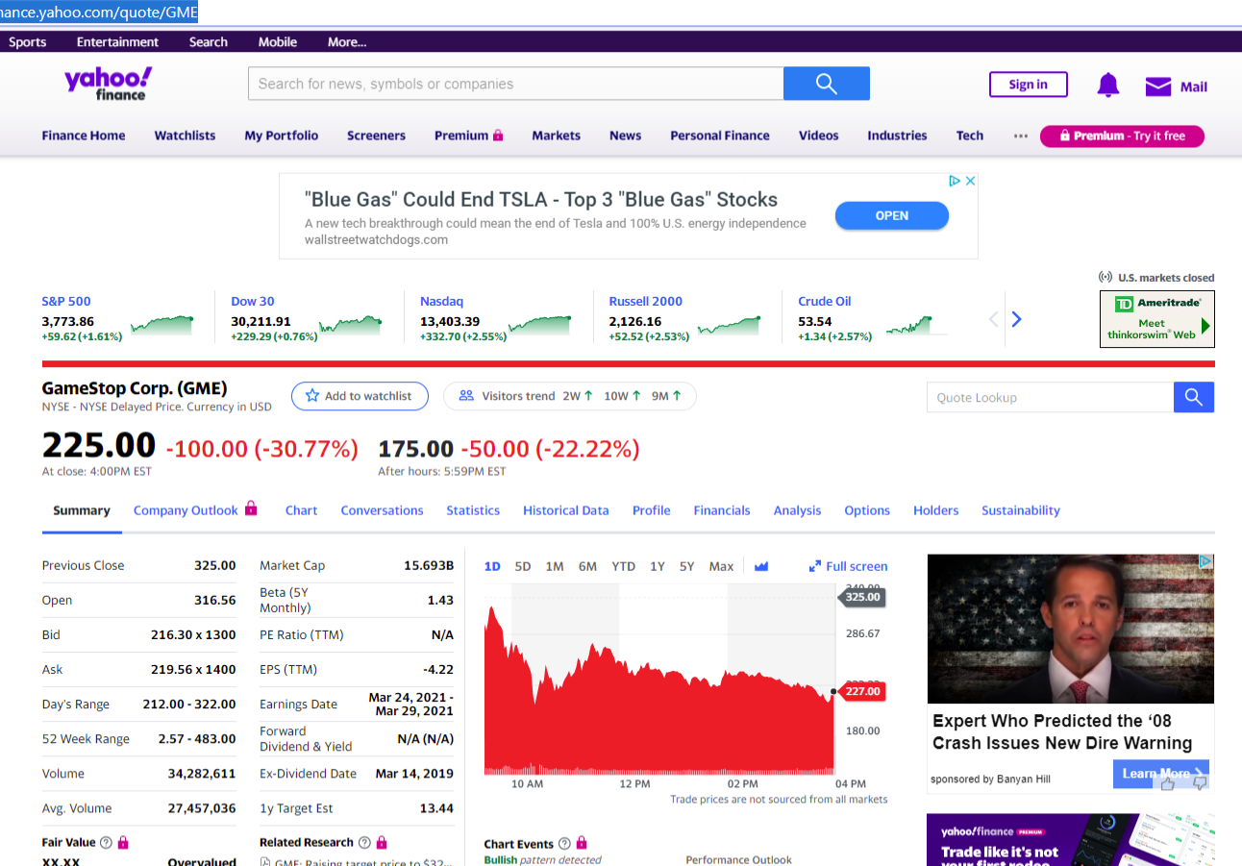Open Watchlists in navigation

185,136
